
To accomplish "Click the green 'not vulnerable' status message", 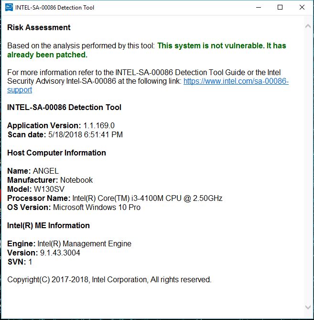I will click(147, 50).
